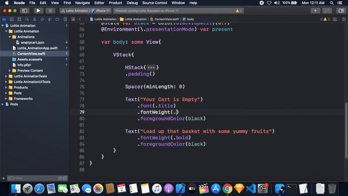Open the Debug menu
The width and height of the screenshot is (348, 196).
(132, 3)
